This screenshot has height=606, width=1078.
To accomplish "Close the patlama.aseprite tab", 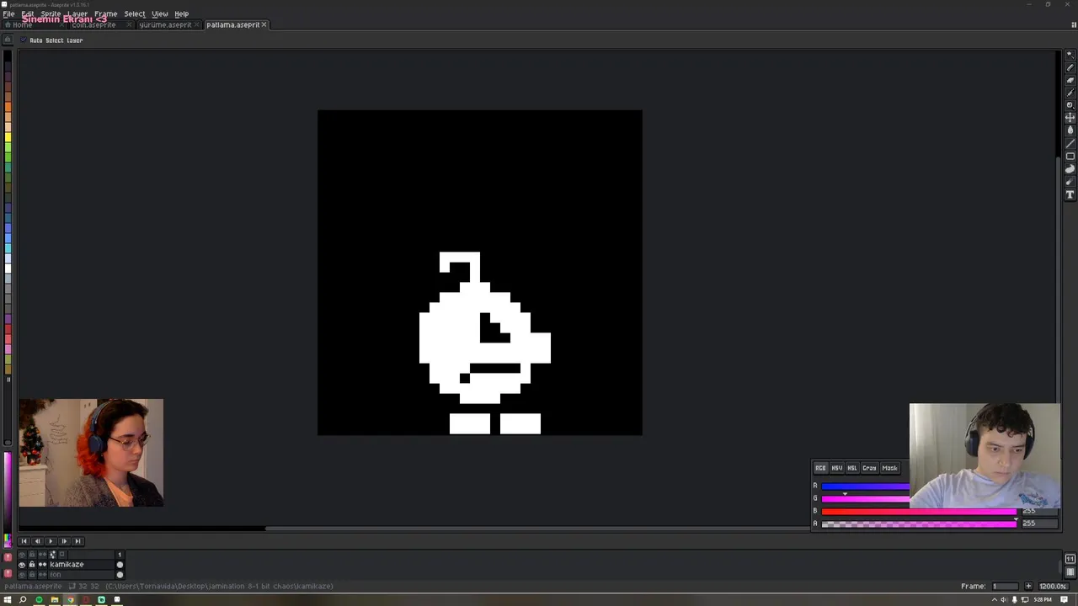I will tap(264, 24).
